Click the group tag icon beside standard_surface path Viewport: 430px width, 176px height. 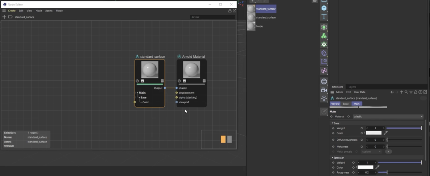click(10, 17)
